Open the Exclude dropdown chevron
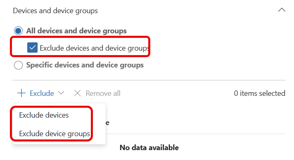 click(x=61, y=93)
